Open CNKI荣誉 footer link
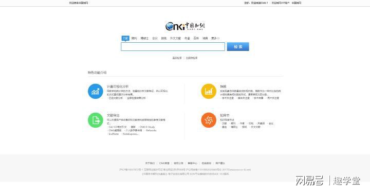 (x=164, y=163)
